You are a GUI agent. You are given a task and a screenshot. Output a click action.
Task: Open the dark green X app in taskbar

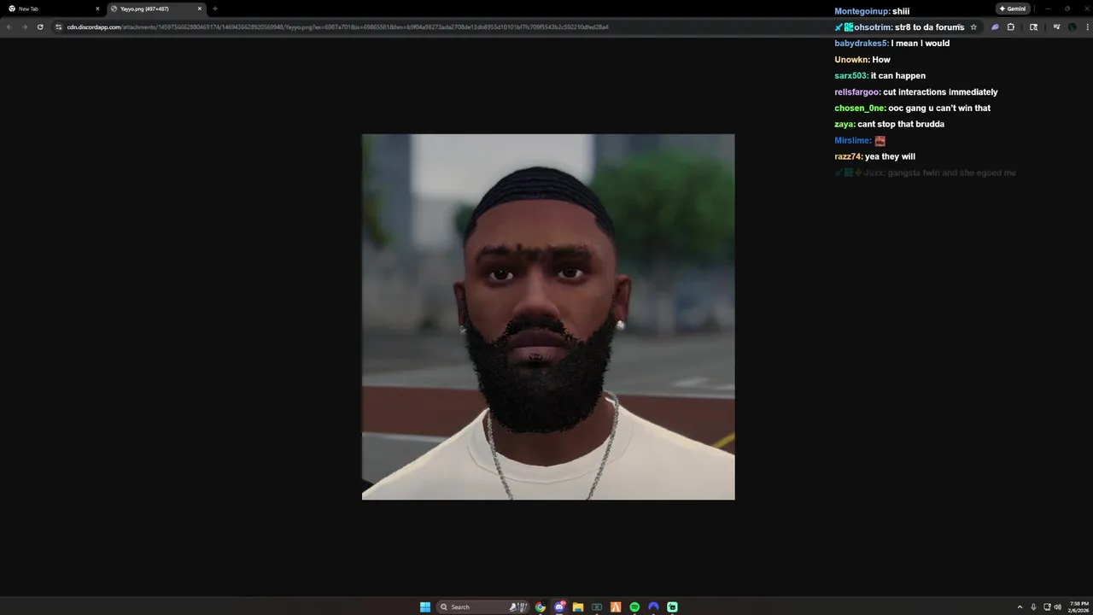597,606
